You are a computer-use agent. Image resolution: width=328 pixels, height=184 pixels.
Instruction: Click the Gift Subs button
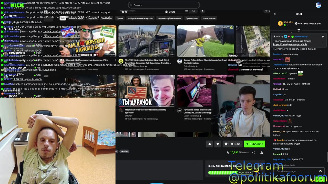[x=232, y=144]
